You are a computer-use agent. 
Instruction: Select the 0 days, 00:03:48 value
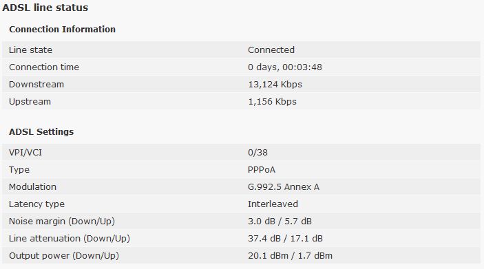(285, 67)
